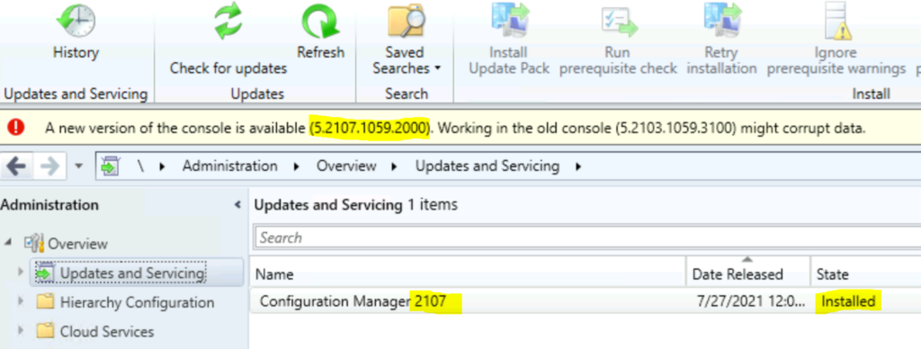The image size is (921, 349).
Task: Click the Check for updates icon
Action: click(228, 22)
